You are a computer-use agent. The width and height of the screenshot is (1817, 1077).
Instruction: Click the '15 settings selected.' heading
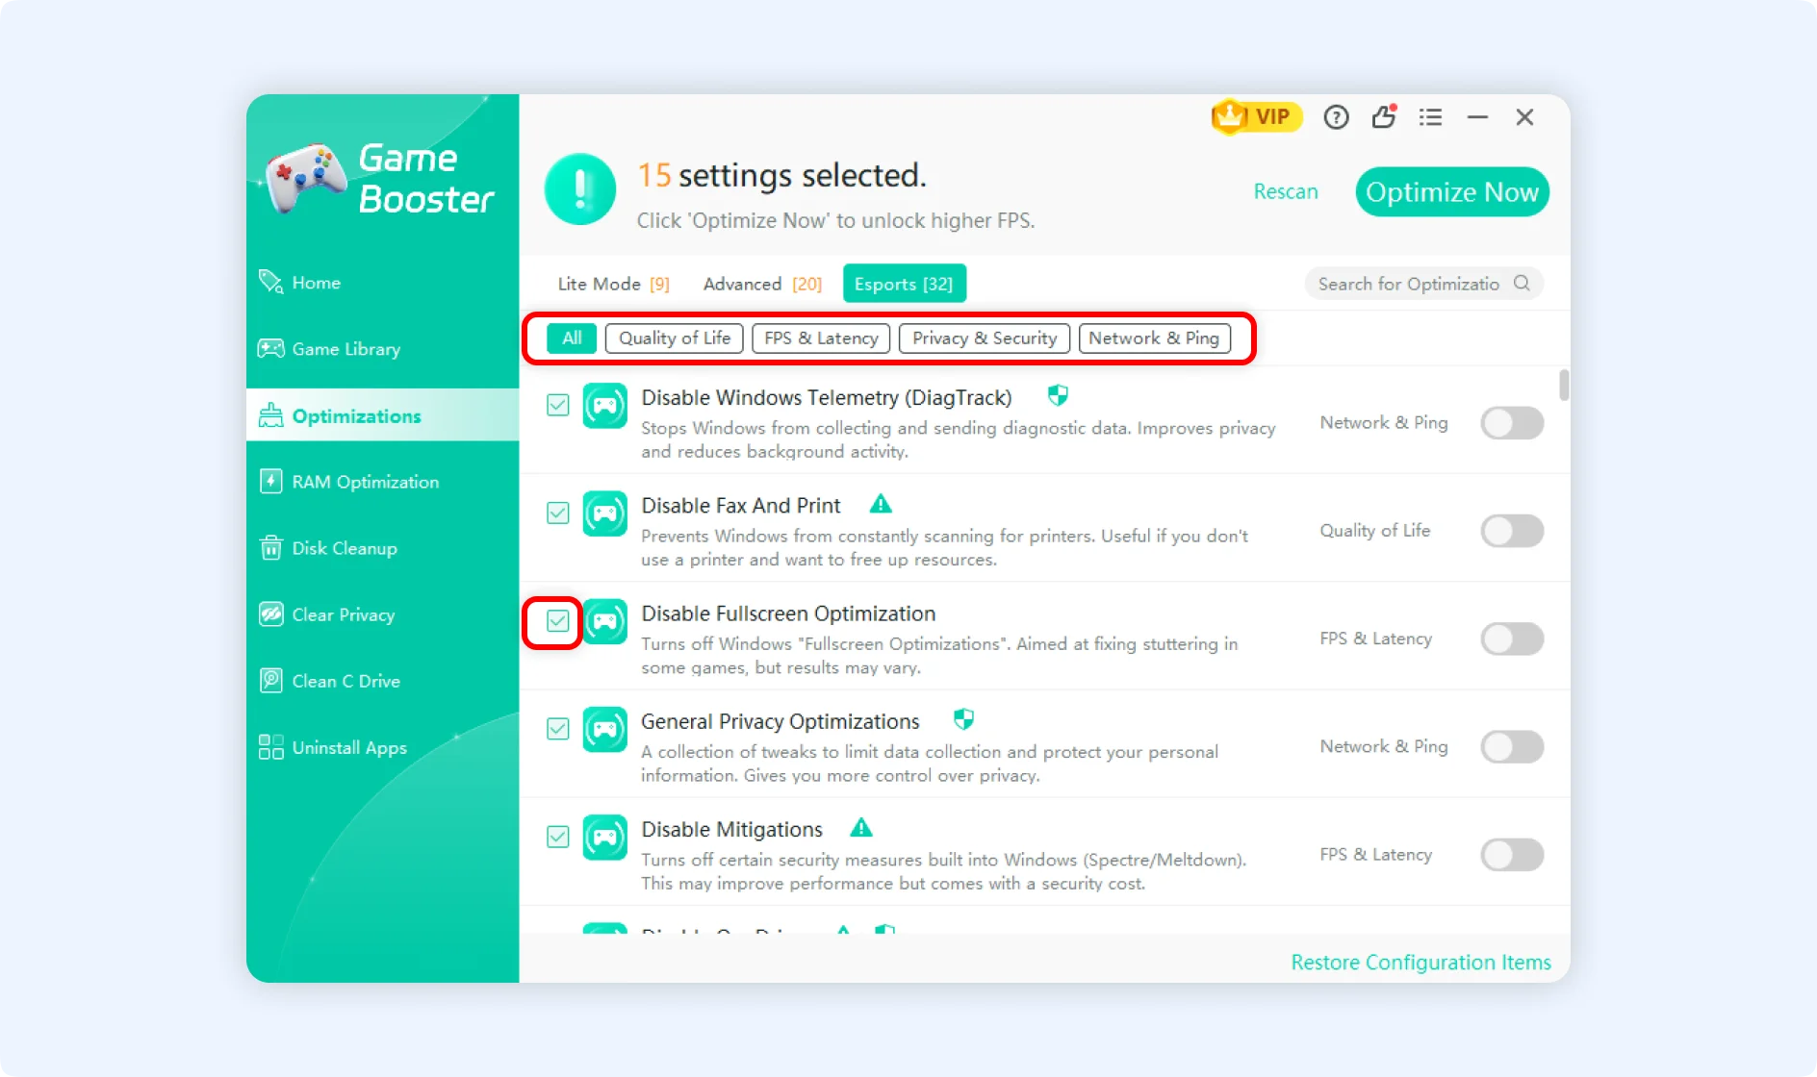(x=781, y=175)
